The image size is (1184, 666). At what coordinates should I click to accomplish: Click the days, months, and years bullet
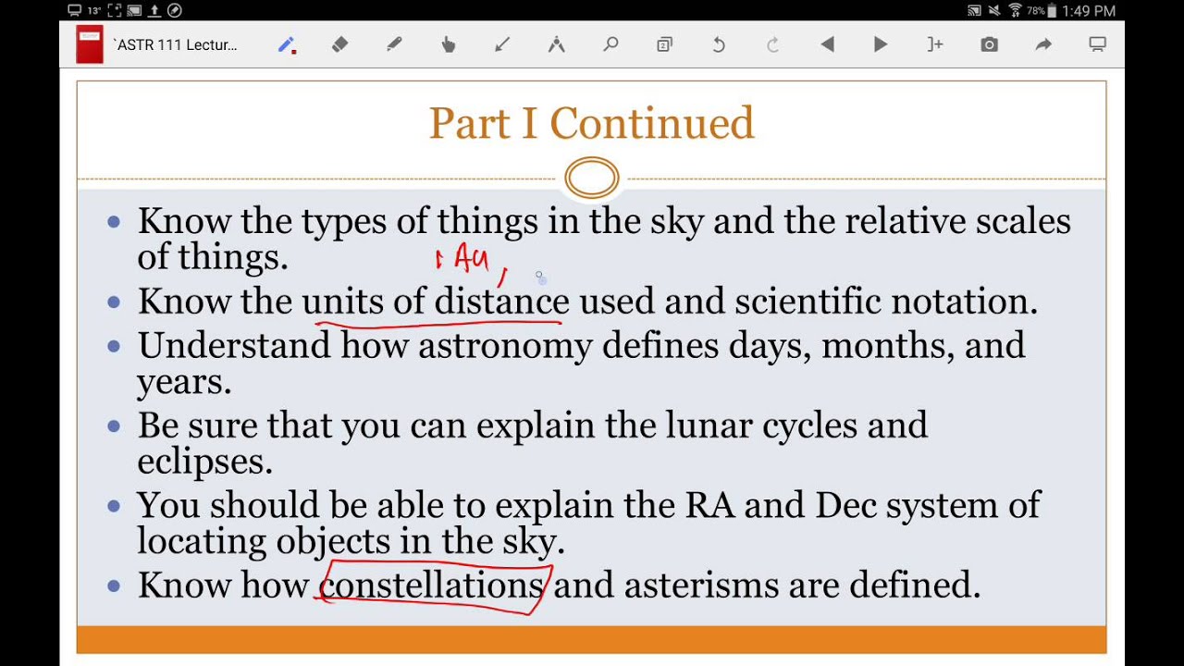point(581,363)
